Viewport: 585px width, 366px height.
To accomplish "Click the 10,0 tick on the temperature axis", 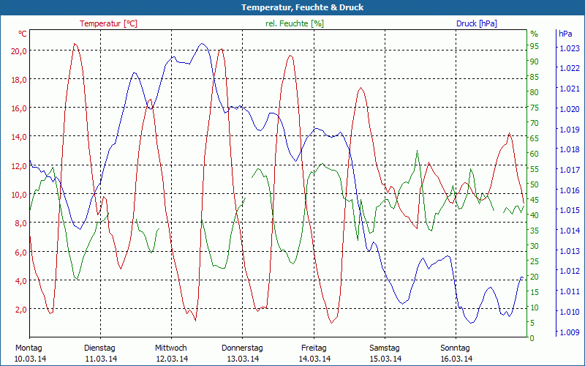I will pyautogui.click(x=19, y=195).
